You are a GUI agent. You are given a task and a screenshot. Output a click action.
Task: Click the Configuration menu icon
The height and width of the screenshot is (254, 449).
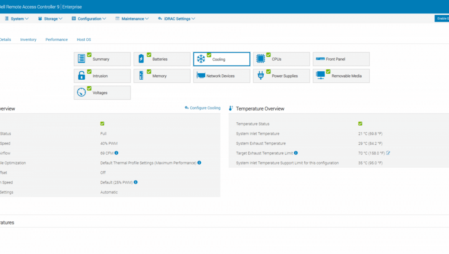tap(74, 18)
